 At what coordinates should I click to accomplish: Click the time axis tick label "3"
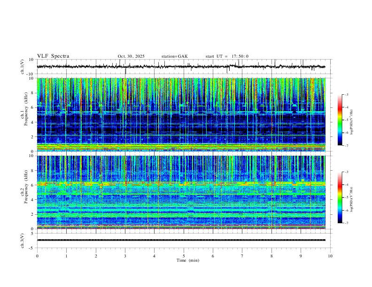click(x=125, y=256)
